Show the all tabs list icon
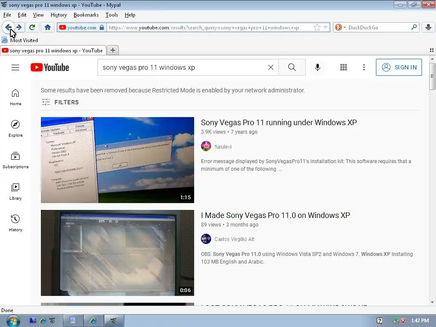Screen dimensions: 436x327 [432, 50]
